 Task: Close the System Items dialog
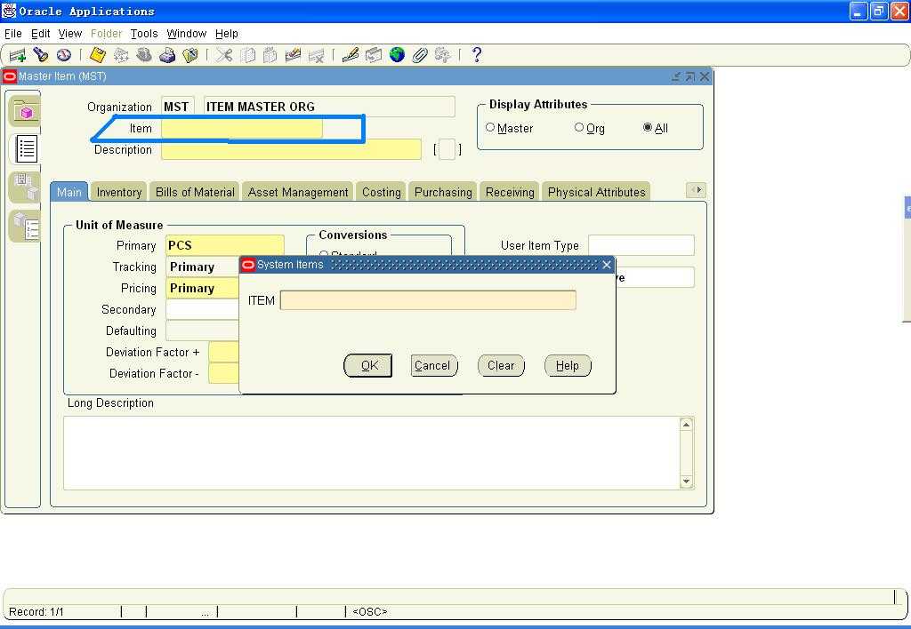tap(607, 265)
